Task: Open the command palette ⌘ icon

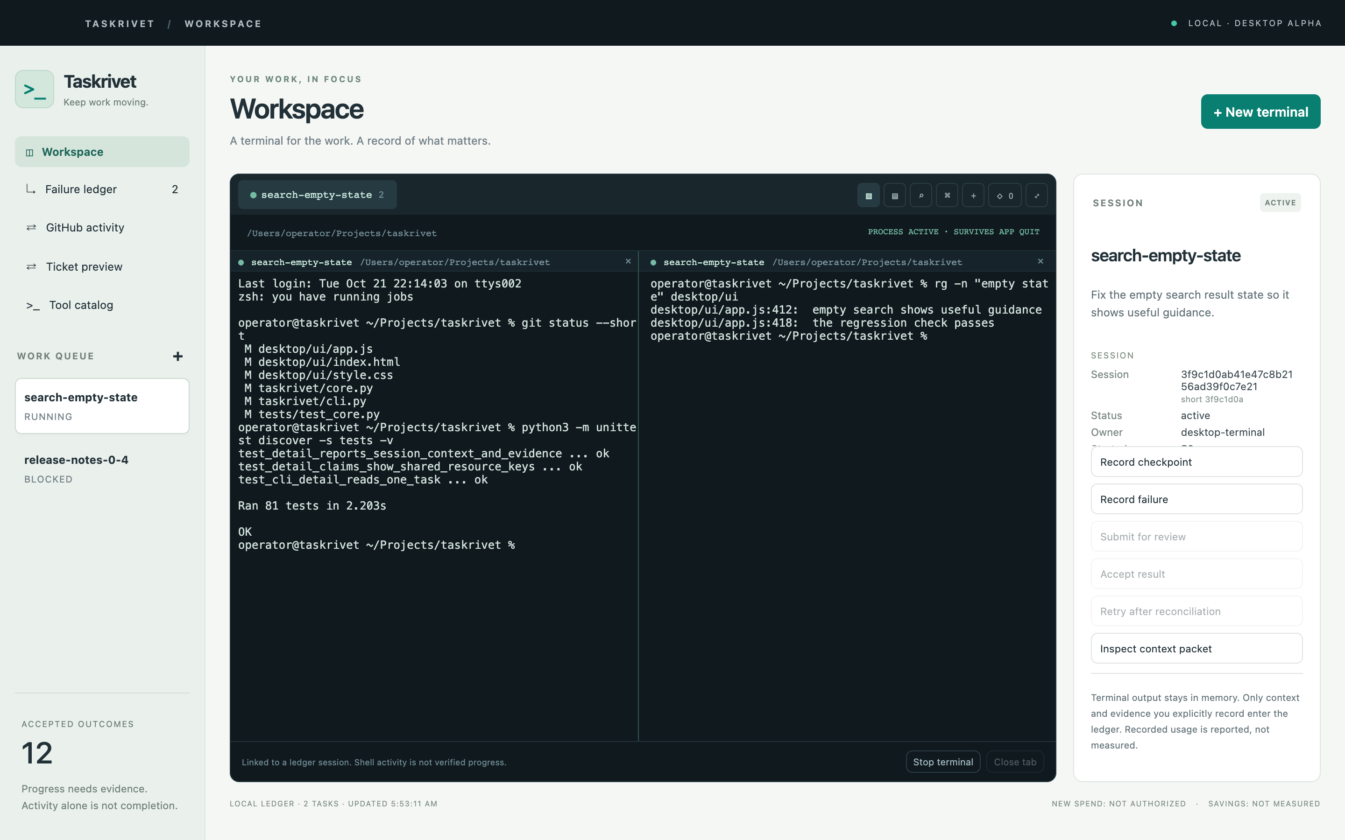Action: (947, 196)
